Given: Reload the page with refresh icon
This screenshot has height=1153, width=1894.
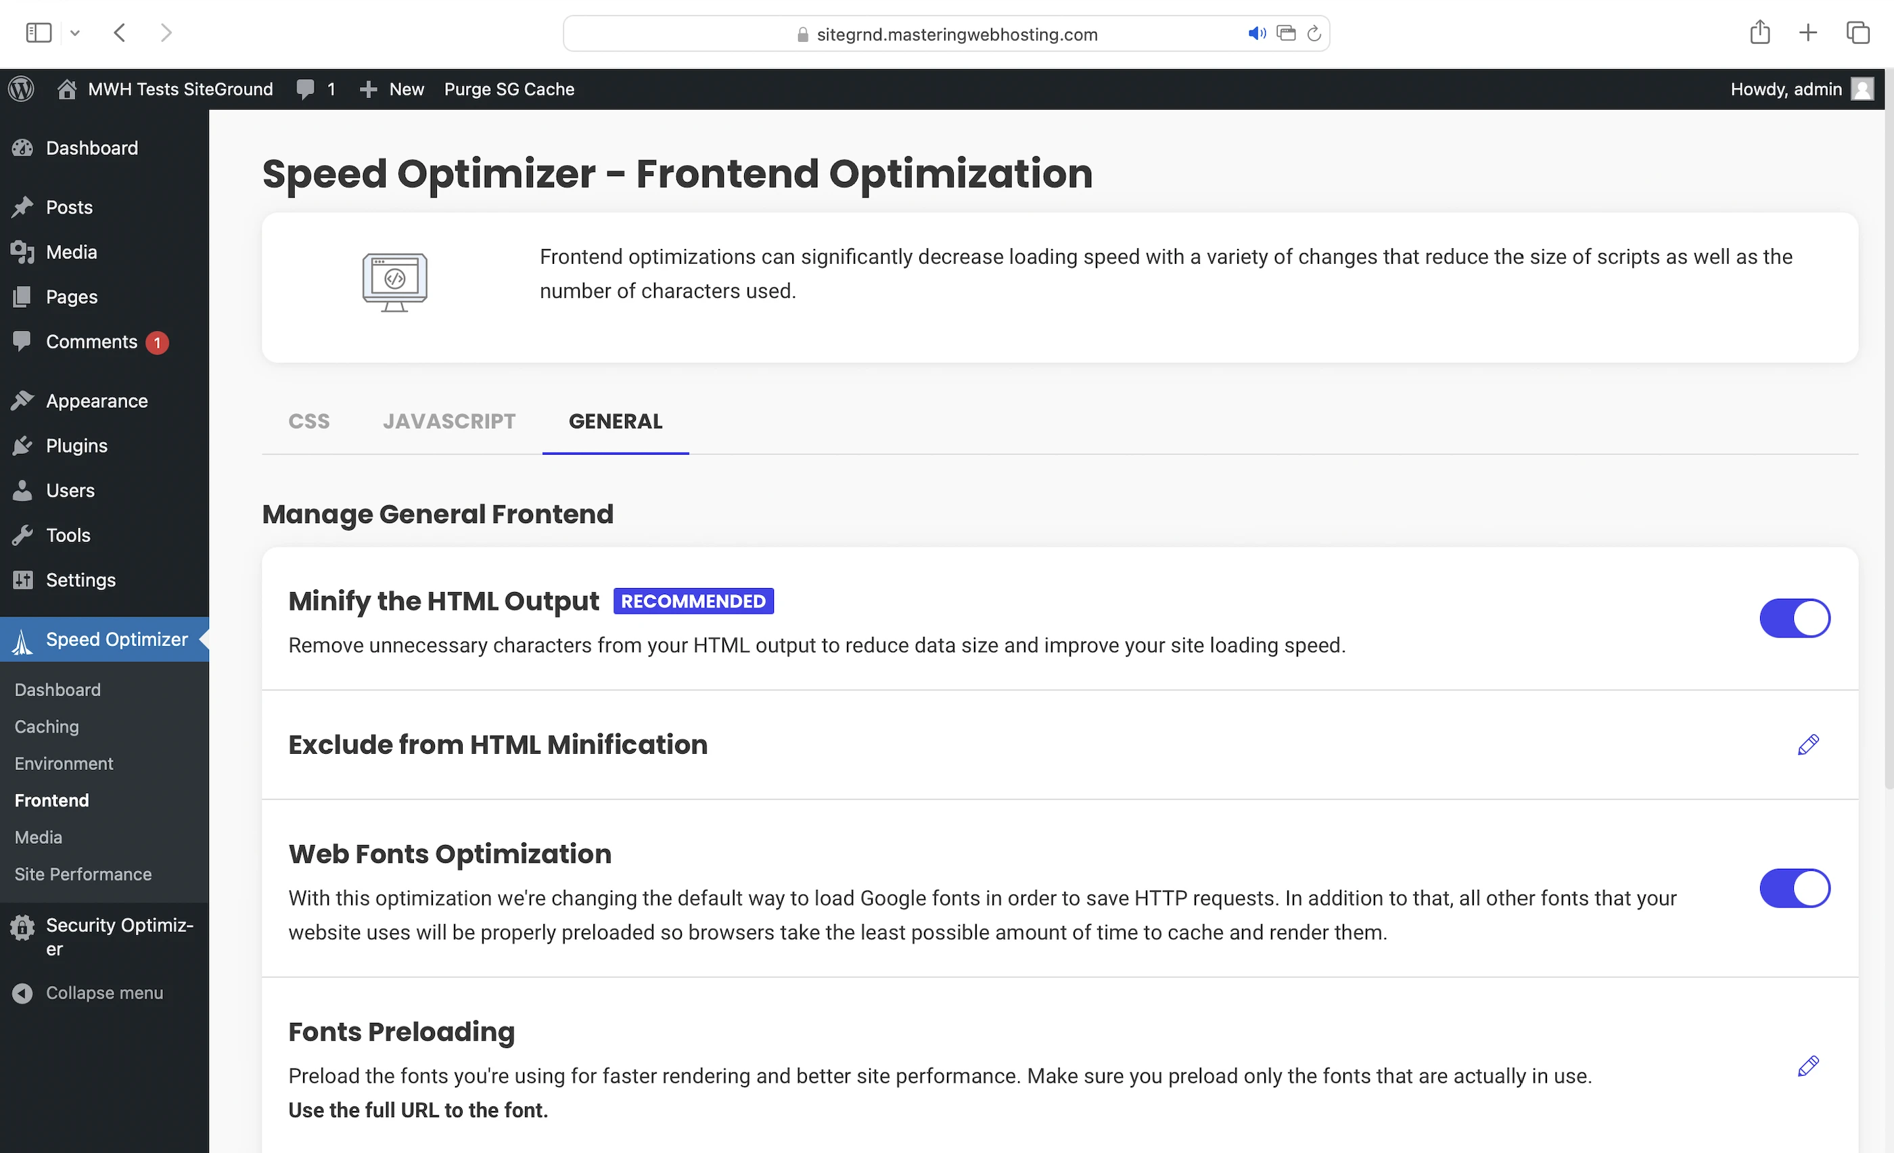Looking at the screenshot, I should 1314,34.
